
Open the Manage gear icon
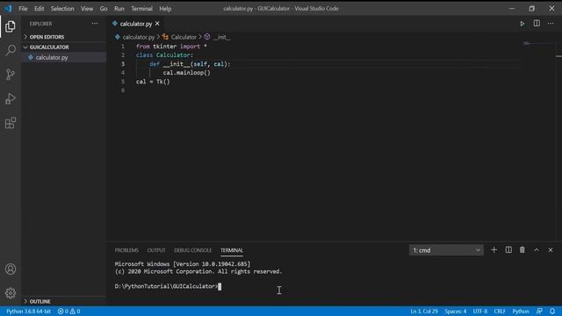11,293
